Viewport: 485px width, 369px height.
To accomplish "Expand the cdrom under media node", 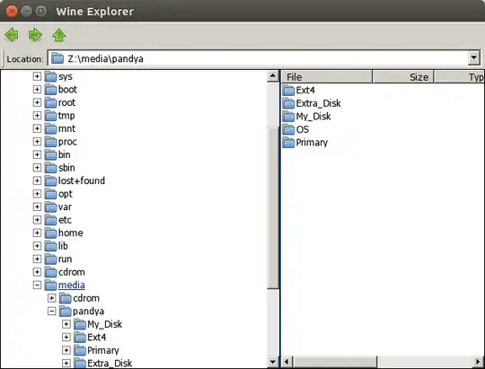I will pos(52,298).
